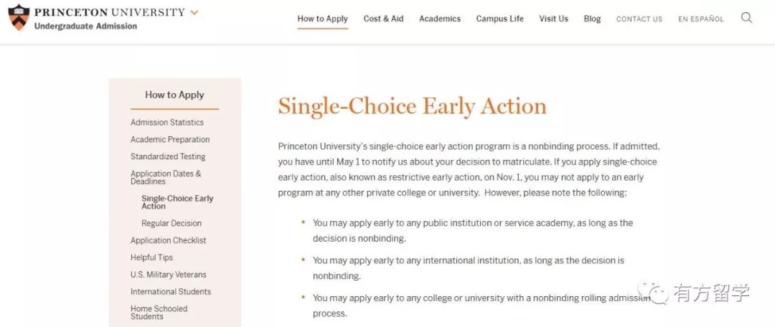This screenshot has height=327, width=775.
Task: Switch site to En Español
Action: tap(701, 19)
